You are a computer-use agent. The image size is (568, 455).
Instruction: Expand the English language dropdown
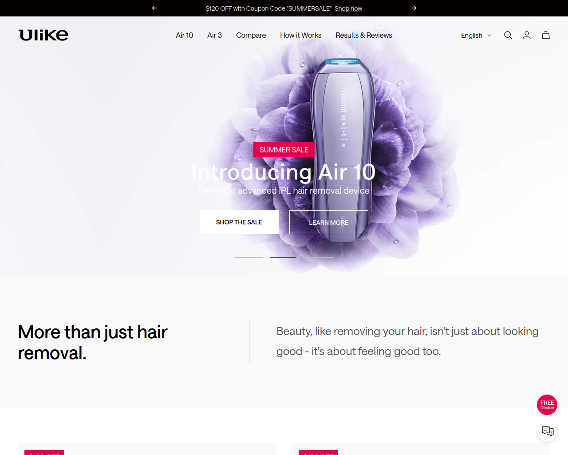pyautogui.click(x=476, y=36)
